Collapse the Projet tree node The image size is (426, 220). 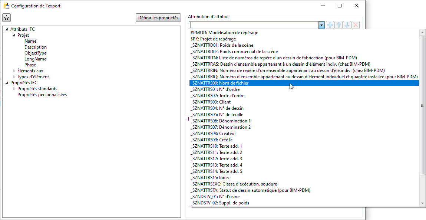point(14,35)
